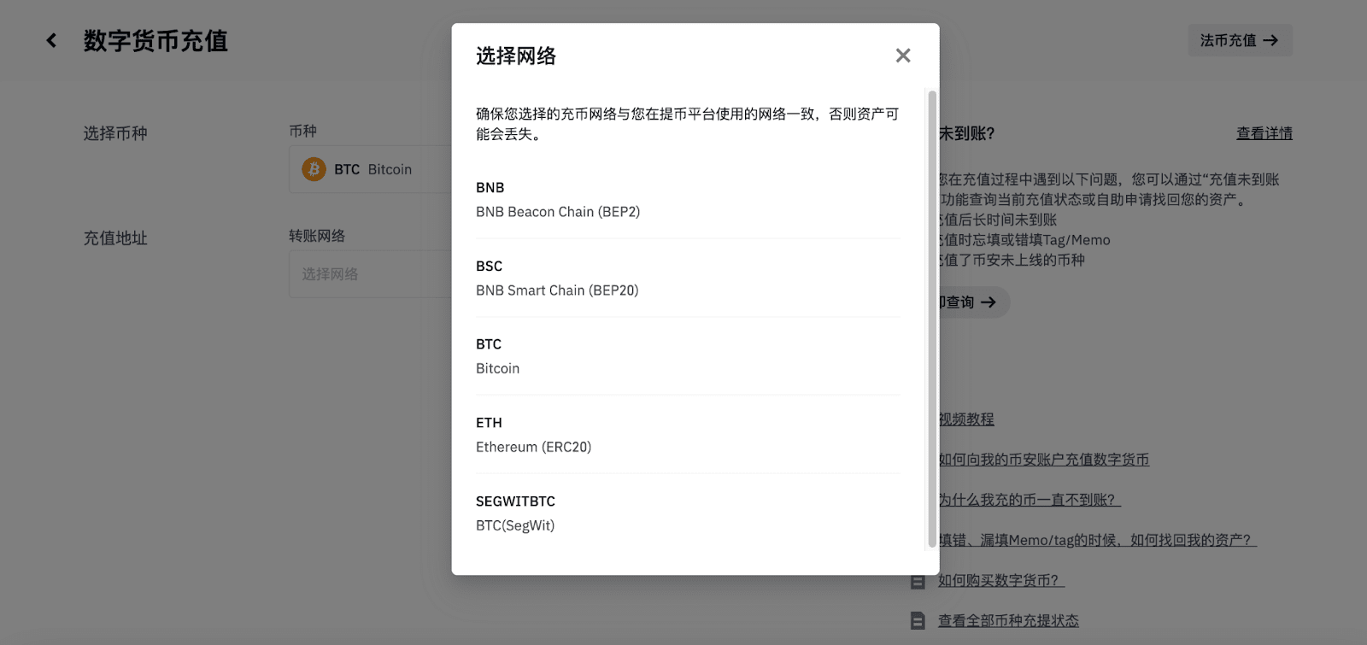Open the 选择网络 transfer network field
Viewport: 1367px width, 645px height.
(x=371, y=274)
